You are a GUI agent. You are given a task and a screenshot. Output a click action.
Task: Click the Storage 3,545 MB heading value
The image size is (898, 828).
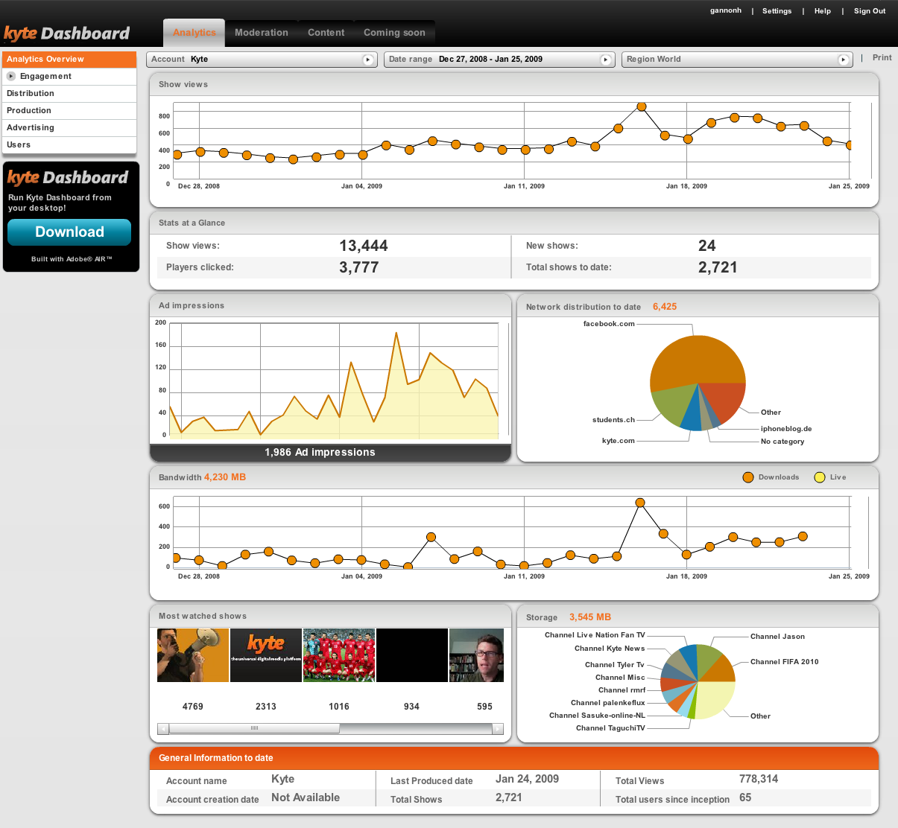click(x=590, y=617)
